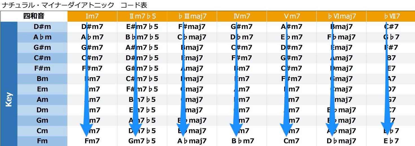Click A#m7 in the D#m row
This screenshot has height=146, width=415.
tap(292, 27)
